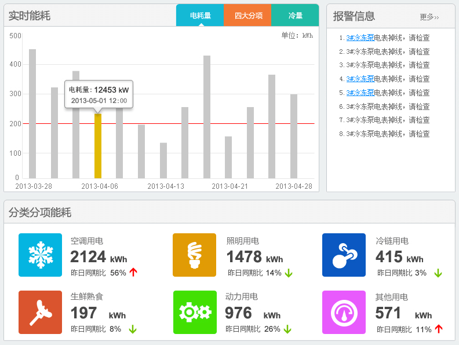Open fifth alarm link 3#冷冻泵
Image resolution: width=459 pixels, height=345 pixels.
click(360, 93)
